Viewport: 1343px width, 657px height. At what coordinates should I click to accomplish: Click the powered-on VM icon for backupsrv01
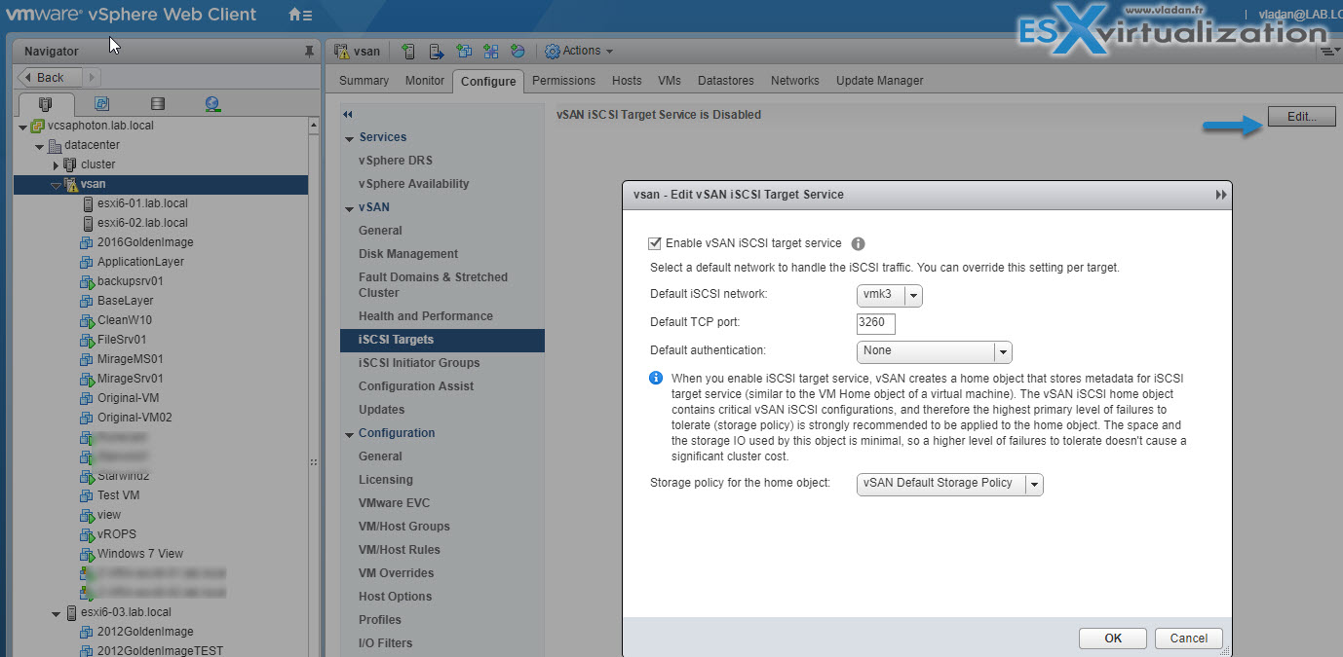(86, 281)
